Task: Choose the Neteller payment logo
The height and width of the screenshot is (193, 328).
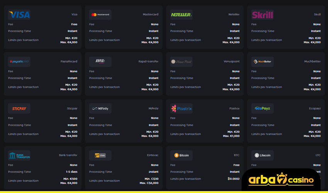Action: 181,15
